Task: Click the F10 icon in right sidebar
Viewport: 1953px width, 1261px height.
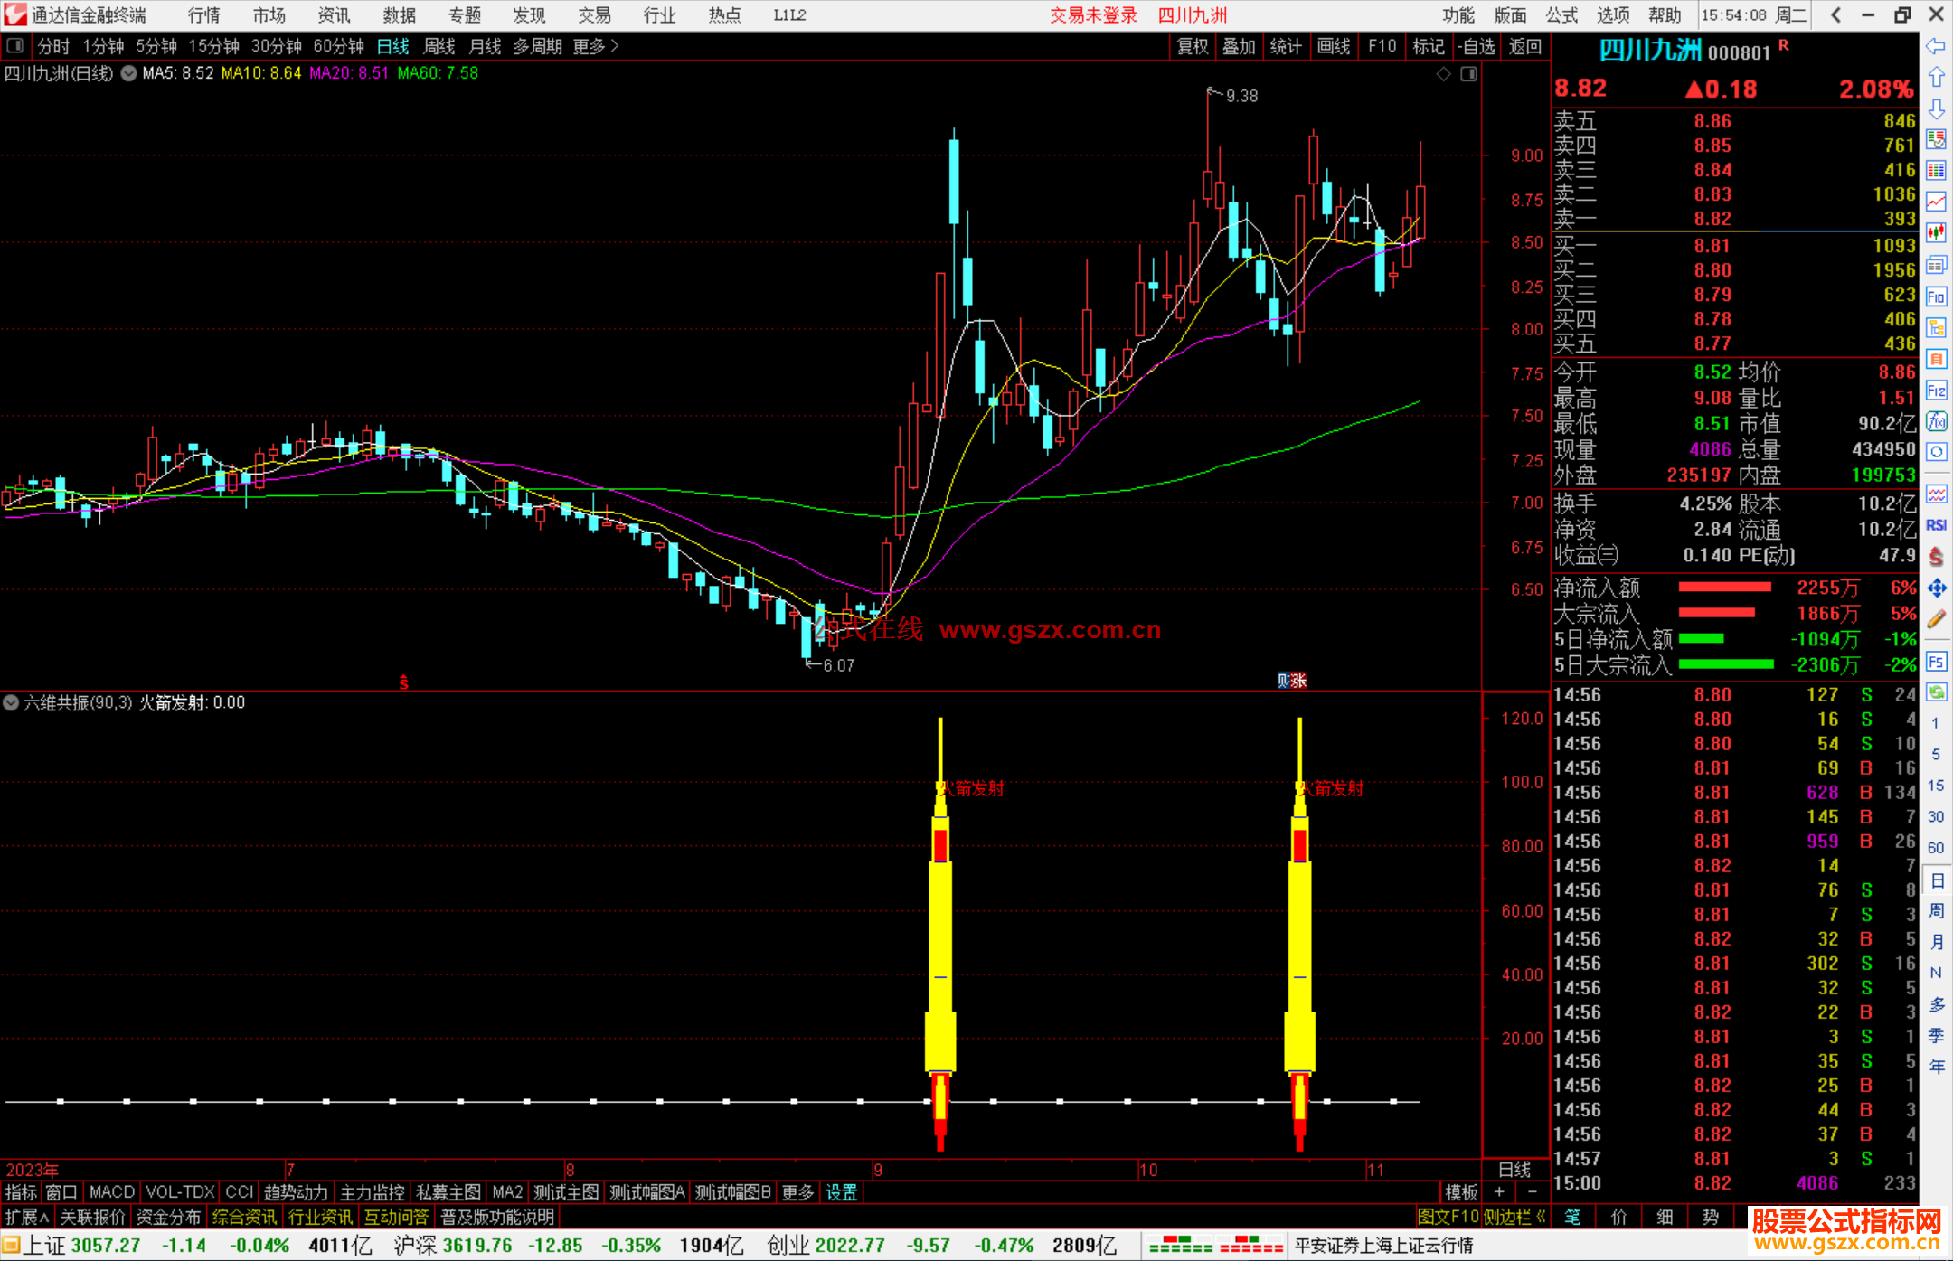Action: [1936, 296]
